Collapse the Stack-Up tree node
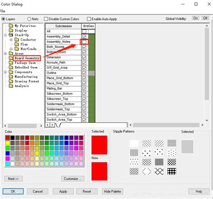Image resolution: width=213 pixels, height=199 pixels. 5,35
